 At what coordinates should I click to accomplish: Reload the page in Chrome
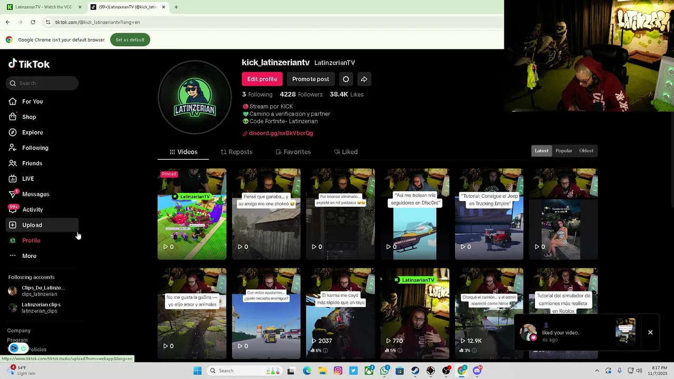tap(33, 22)
